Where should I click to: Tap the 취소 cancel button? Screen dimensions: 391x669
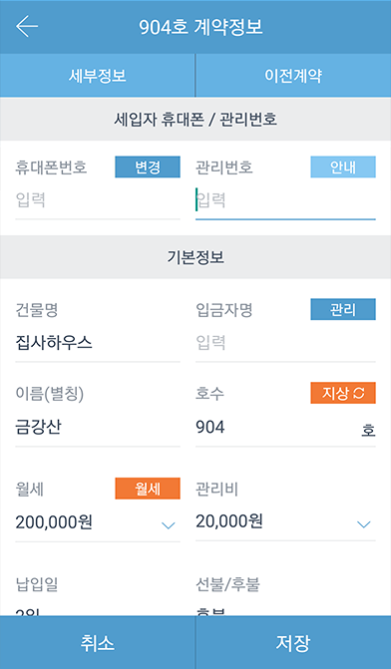[98, 642]
